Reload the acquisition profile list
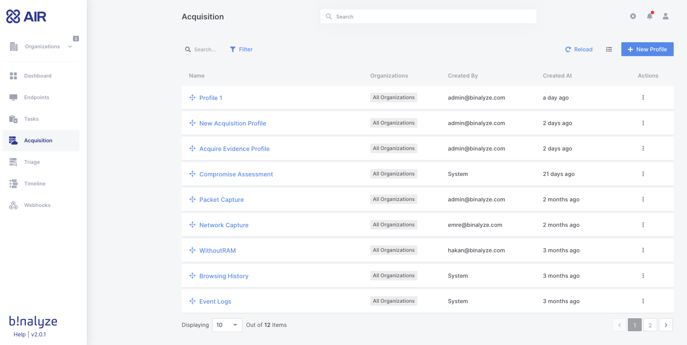 click(579, 50)
